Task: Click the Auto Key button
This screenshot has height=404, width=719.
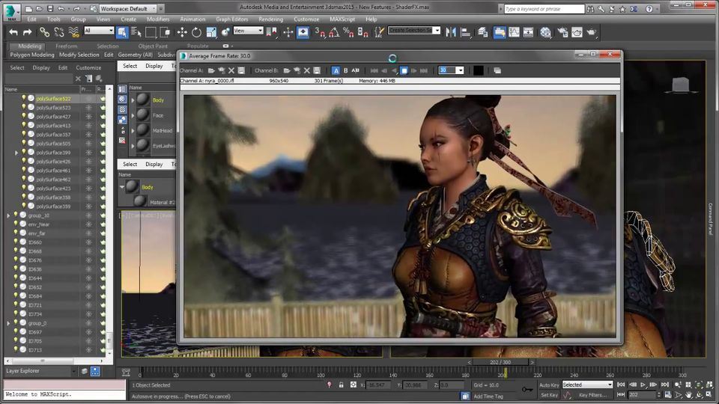Action: (549, 385)
